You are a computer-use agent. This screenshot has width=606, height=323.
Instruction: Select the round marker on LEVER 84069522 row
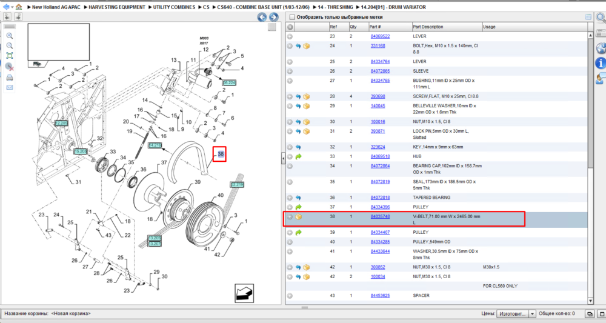click(290, 36)
